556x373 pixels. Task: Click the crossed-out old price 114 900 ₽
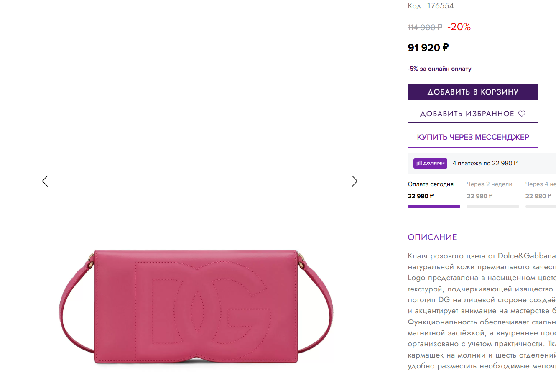425,27
